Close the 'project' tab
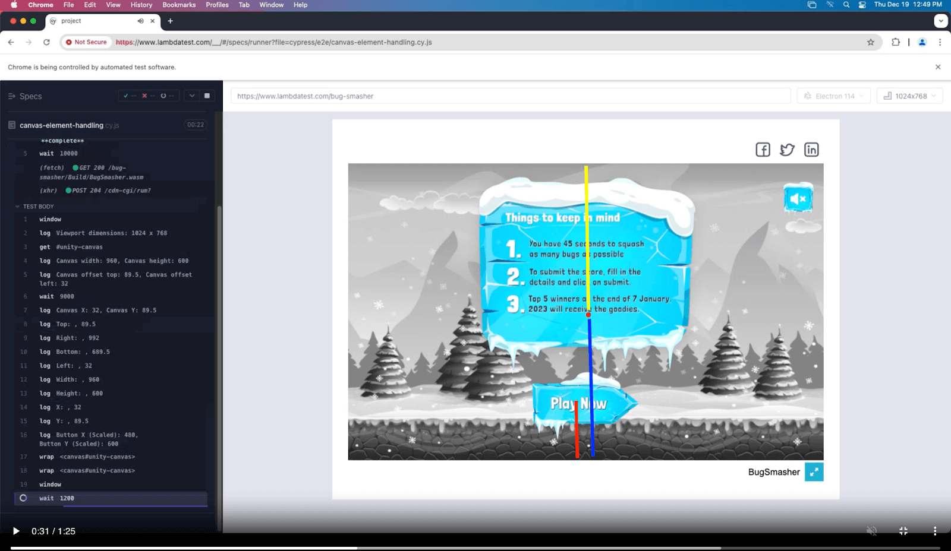951x551 pixels. [153, 21]
